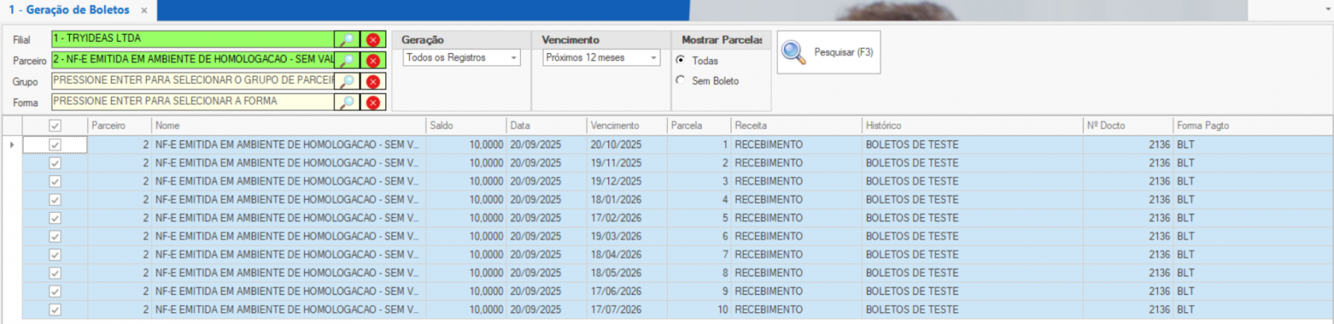Open Forma lookup magnifier icon
1334x324 pixels.
coord(347,102)
